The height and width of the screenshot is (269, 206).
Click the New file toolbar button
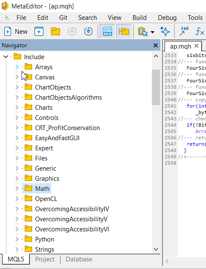point(16,32)
